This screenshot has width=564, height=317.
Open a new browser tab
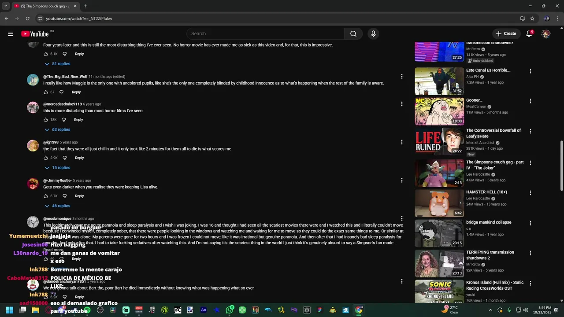coord(85,6)
